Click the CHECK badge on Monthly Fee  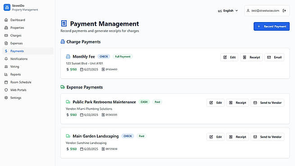coord(104,56)
